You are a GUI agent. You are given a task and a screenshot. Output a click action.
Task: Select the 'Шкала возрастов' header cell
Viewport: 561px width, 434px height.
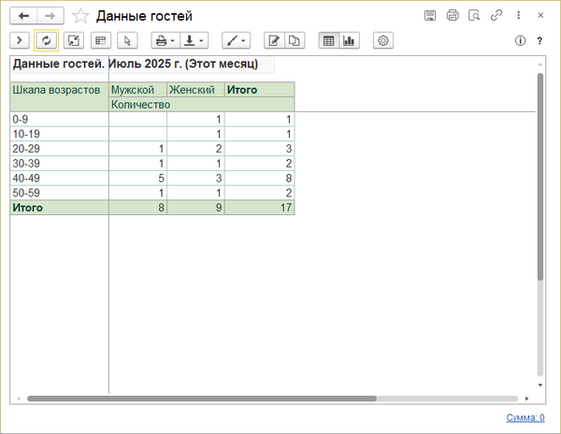(60, 97)
